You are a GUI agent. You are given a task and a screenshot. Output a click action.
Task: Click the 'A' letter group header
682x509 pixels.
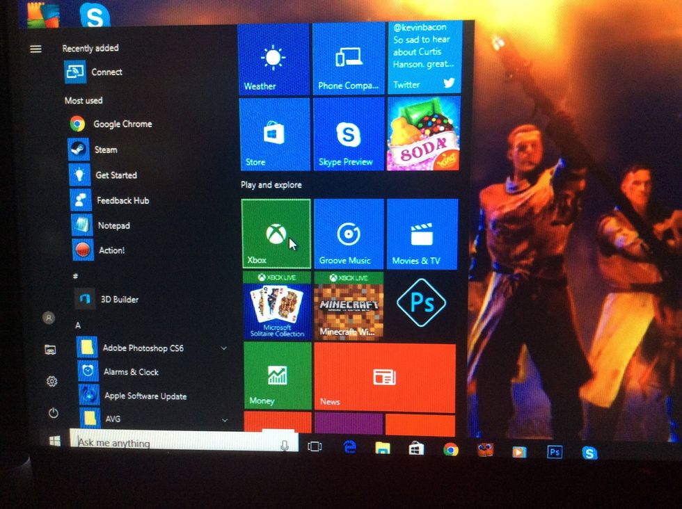click(x=78, y=325)
